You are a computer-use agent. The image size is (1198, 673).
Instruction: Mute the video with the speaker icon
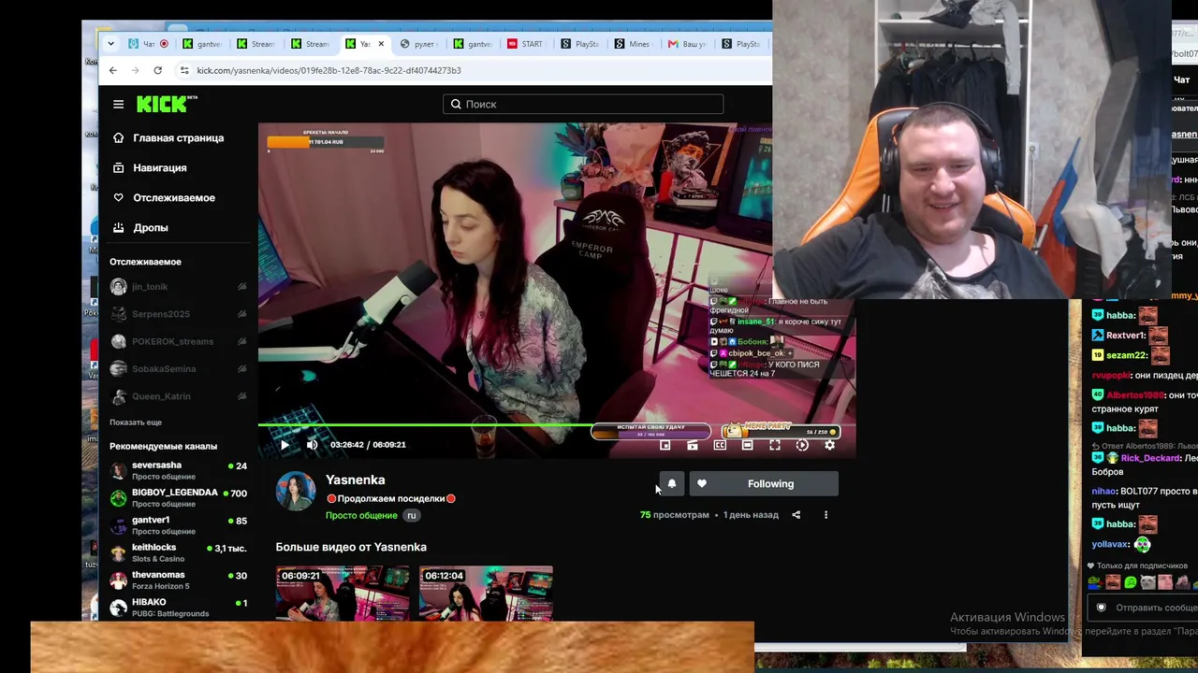[x=313, y=445]
